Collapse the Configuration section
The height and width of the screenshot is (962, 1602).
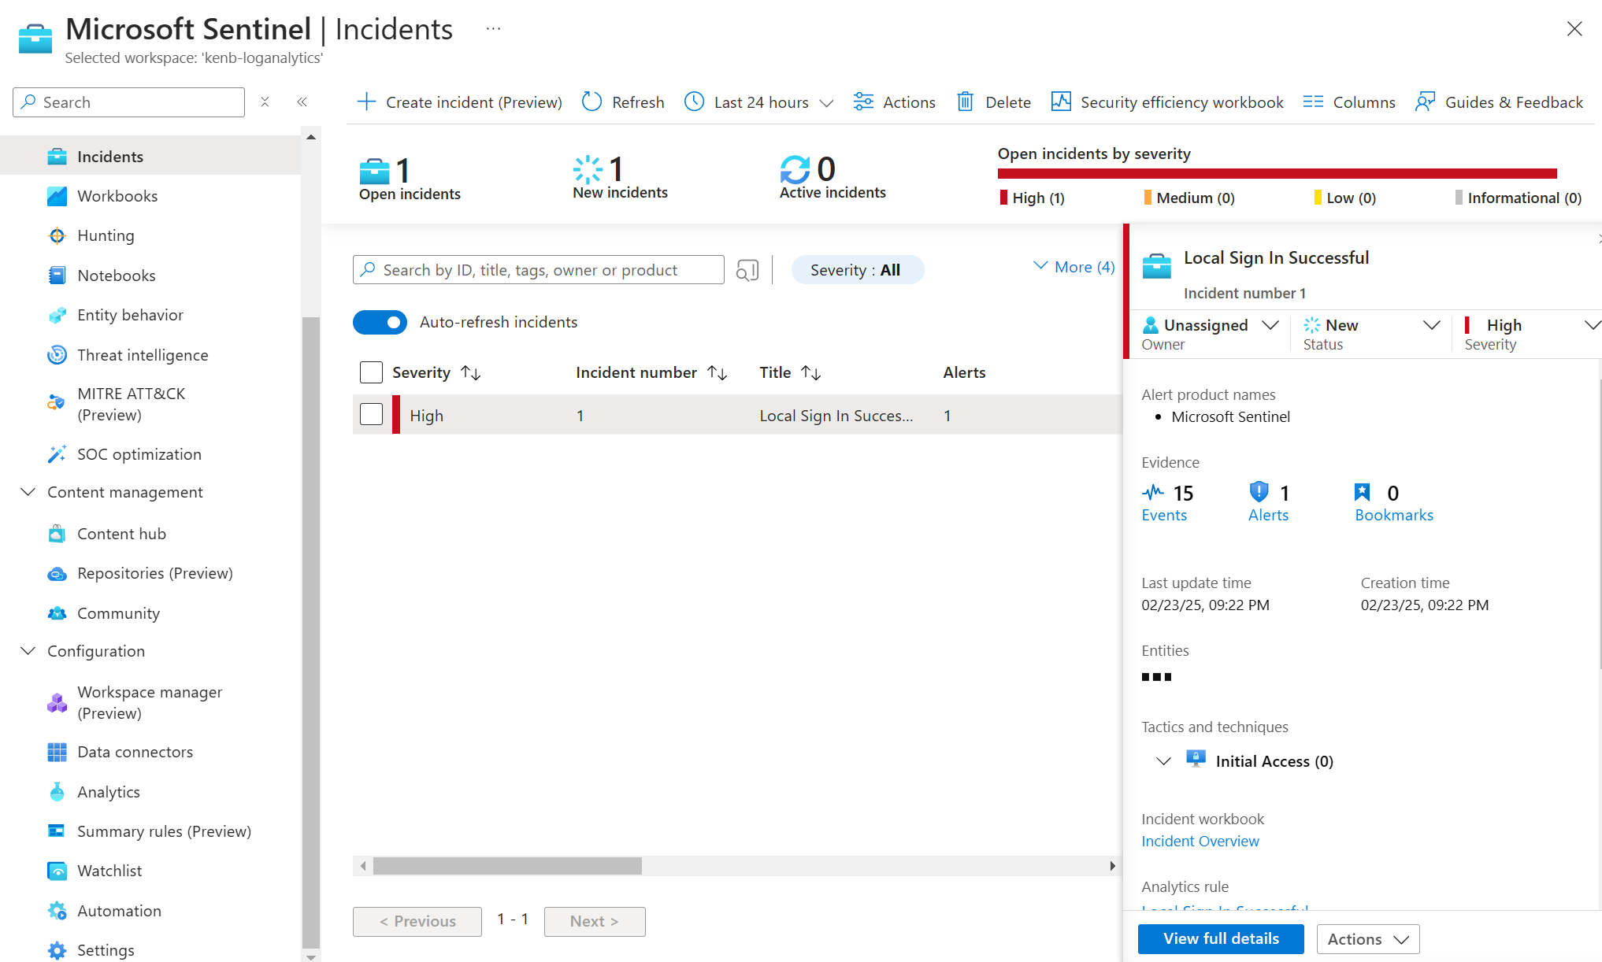28,651
